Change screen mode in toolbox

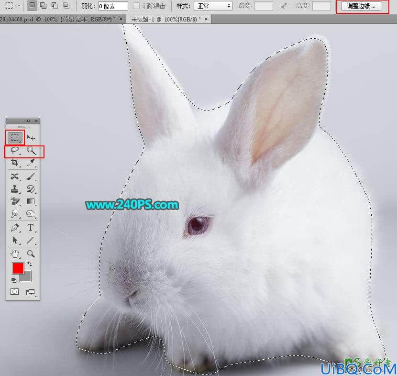(31, 292)
